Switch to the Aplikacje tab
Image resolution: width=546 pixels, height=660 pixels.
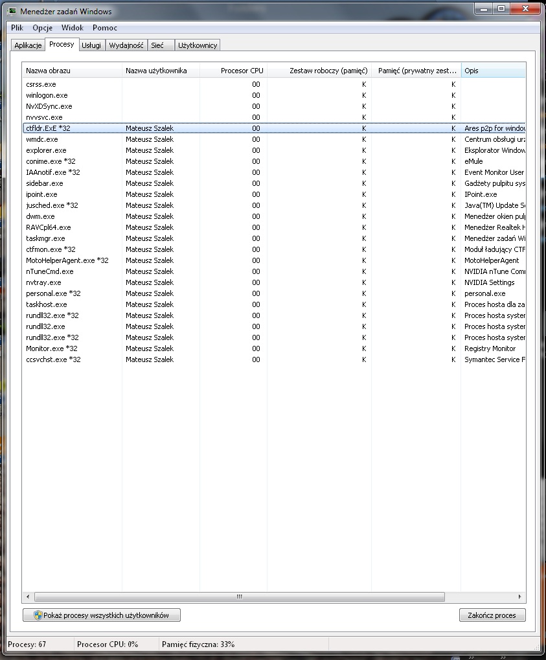click(x=28, y=45)
